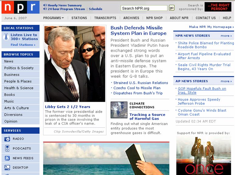
Task: Open Czechs Cool to Missile Plan link
Action: click(137, 88)
